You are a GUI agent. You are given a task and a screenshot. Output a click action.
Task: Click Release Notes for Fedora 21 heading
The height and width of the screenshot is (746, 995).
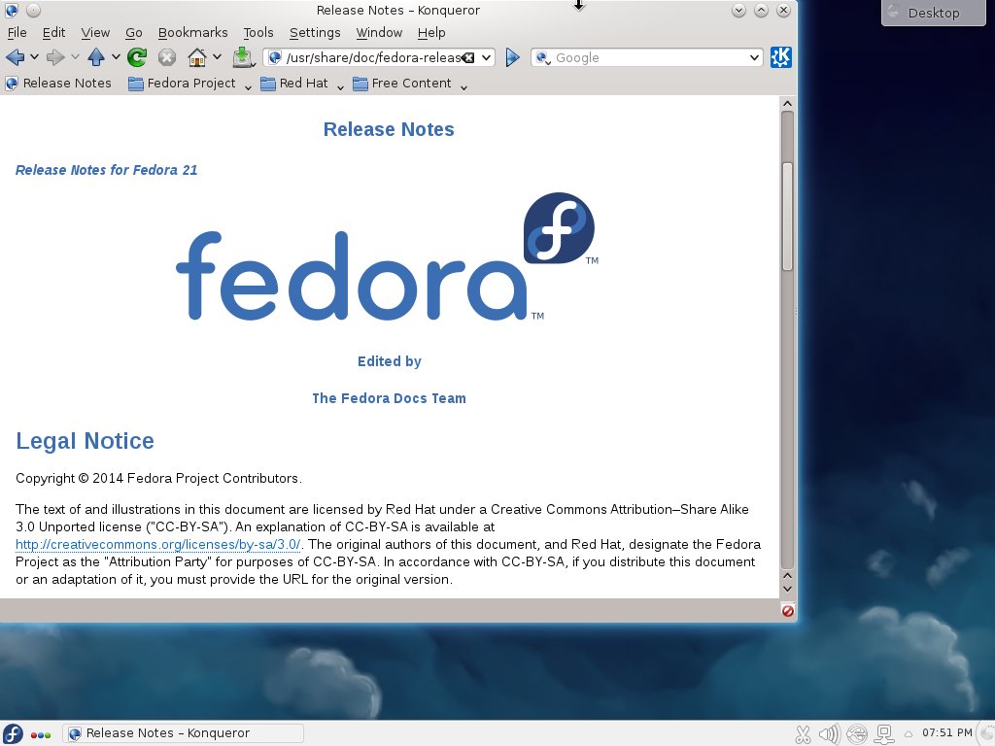tap(107, 170)
